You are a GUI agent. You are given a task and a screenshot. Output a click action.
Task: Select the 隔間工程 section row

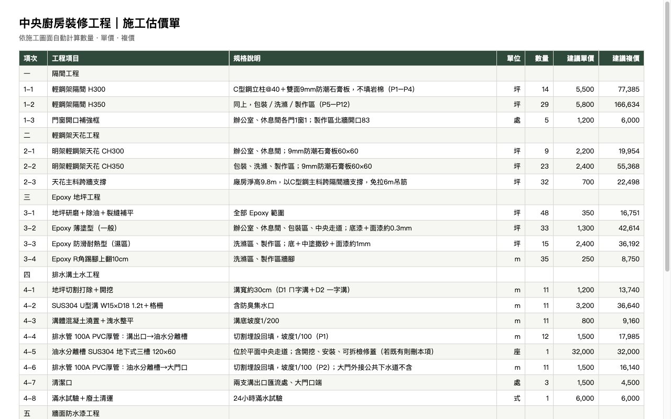coord(331,74)
